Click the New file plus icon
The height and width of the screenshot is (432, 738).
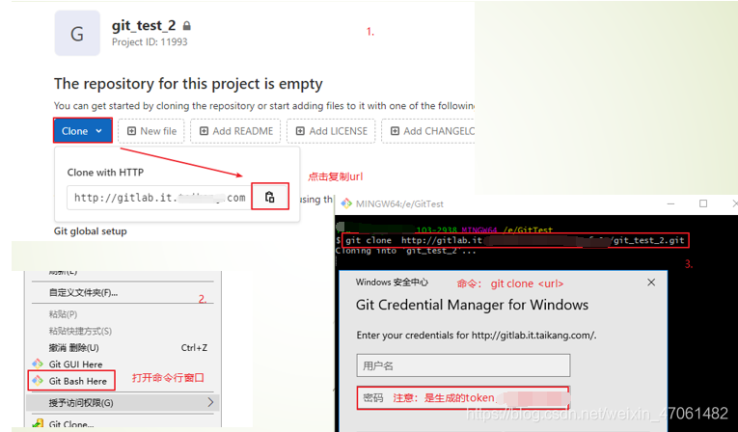tap(132, 131)
